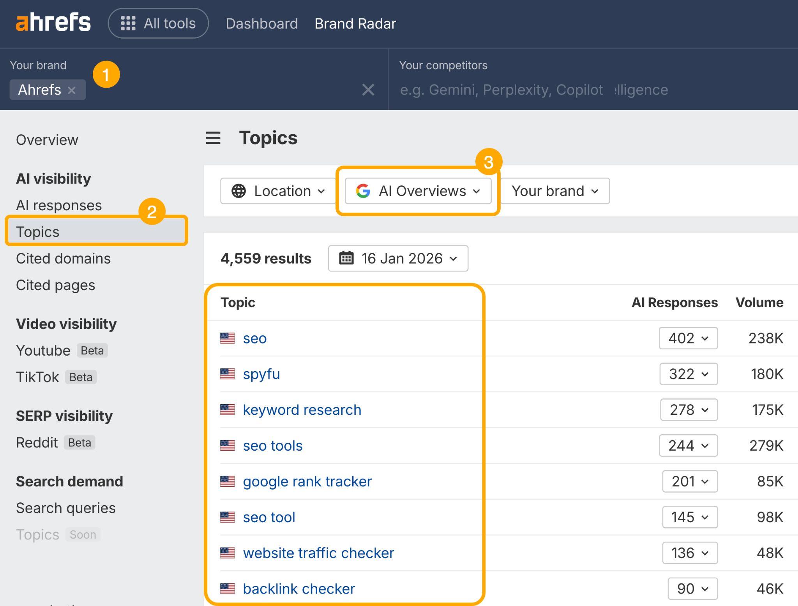Click the Google icon in AI Overviews filter
The width and height of the screenshot is (798, 606).
(363, 191)
